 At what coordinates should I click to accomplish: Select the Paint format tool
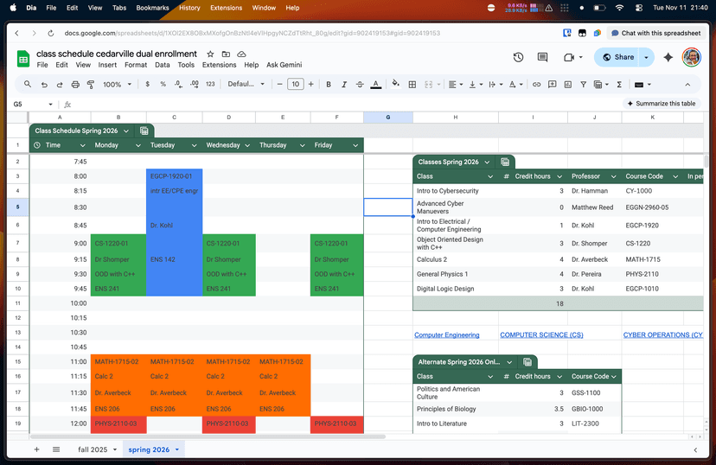point(91,85)
